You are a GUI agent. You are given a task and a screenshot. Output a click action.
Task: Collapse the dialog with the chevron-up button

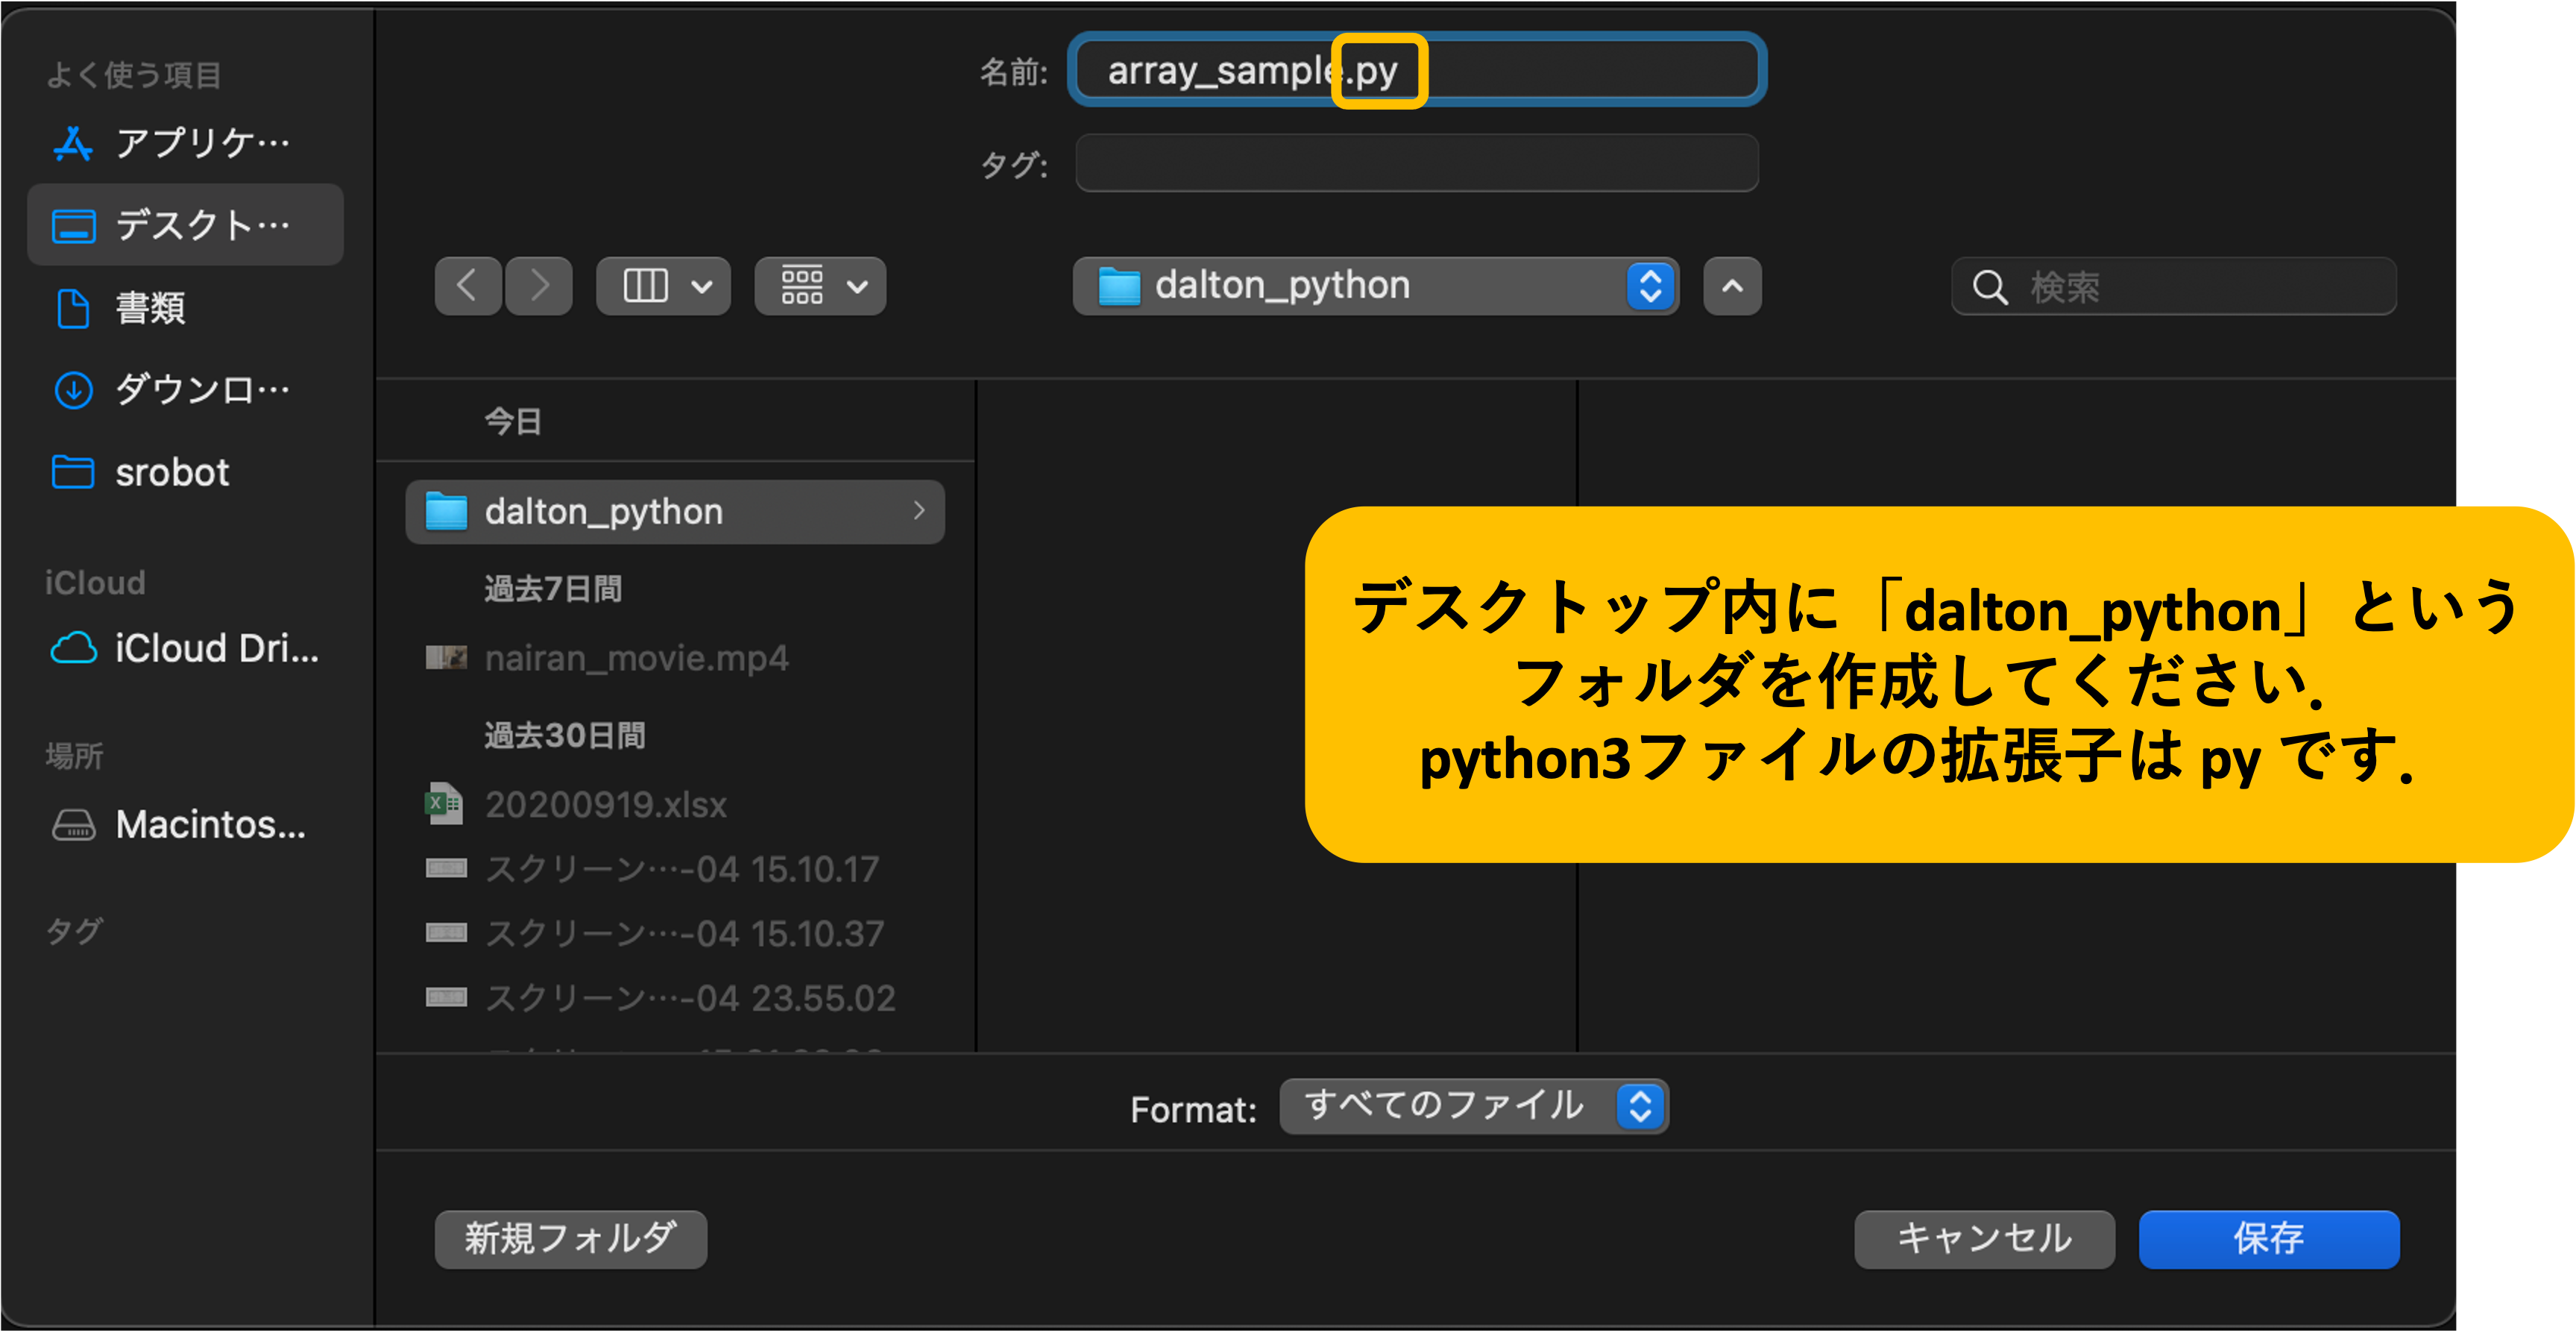tap(1732, 286)
